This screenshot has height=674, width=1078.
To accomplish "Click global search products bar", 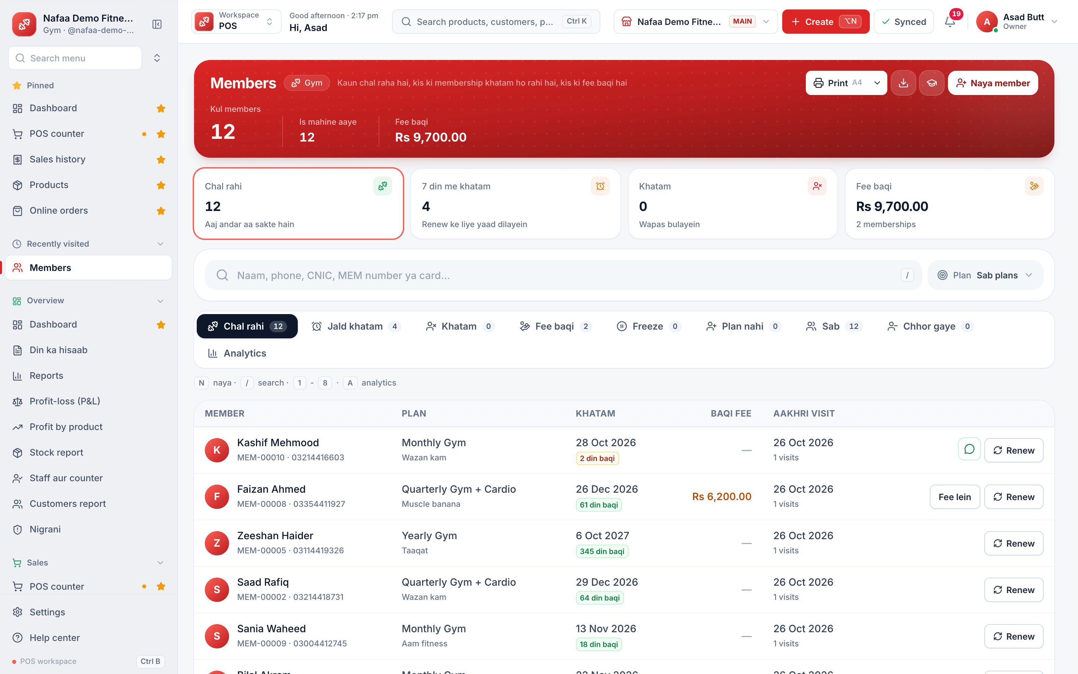I will coord(496,21).
